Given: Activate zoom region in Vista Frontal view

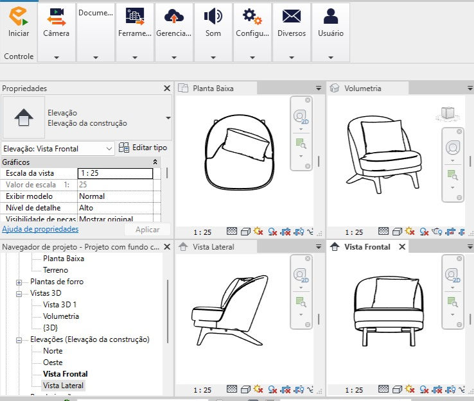Looking at the screenshot, I should 453,302.
